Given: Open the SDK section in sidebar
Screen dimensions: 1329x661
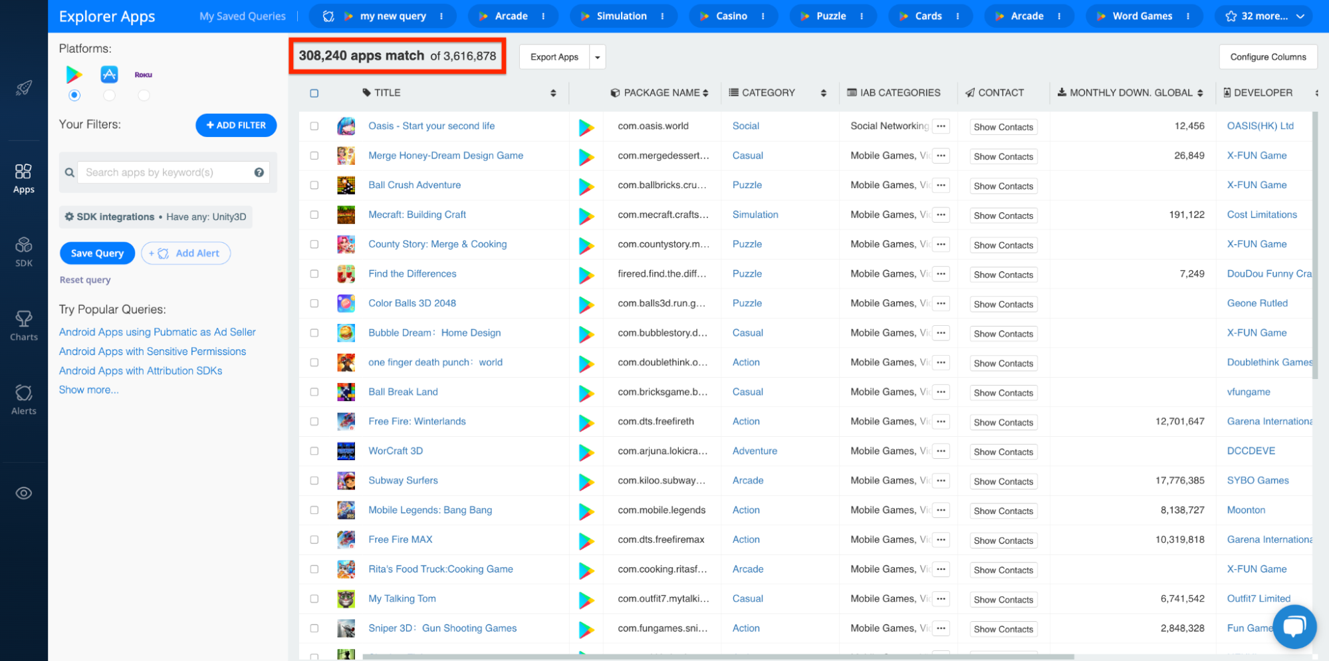Looking at the screenshot, I should pos(24,252).
